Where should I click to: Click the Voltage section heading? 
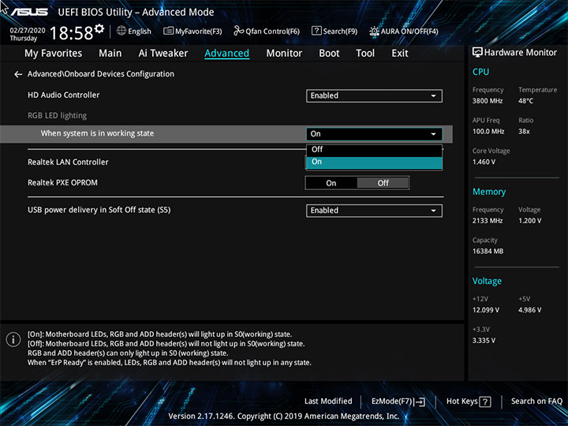[x=487, y=281]
